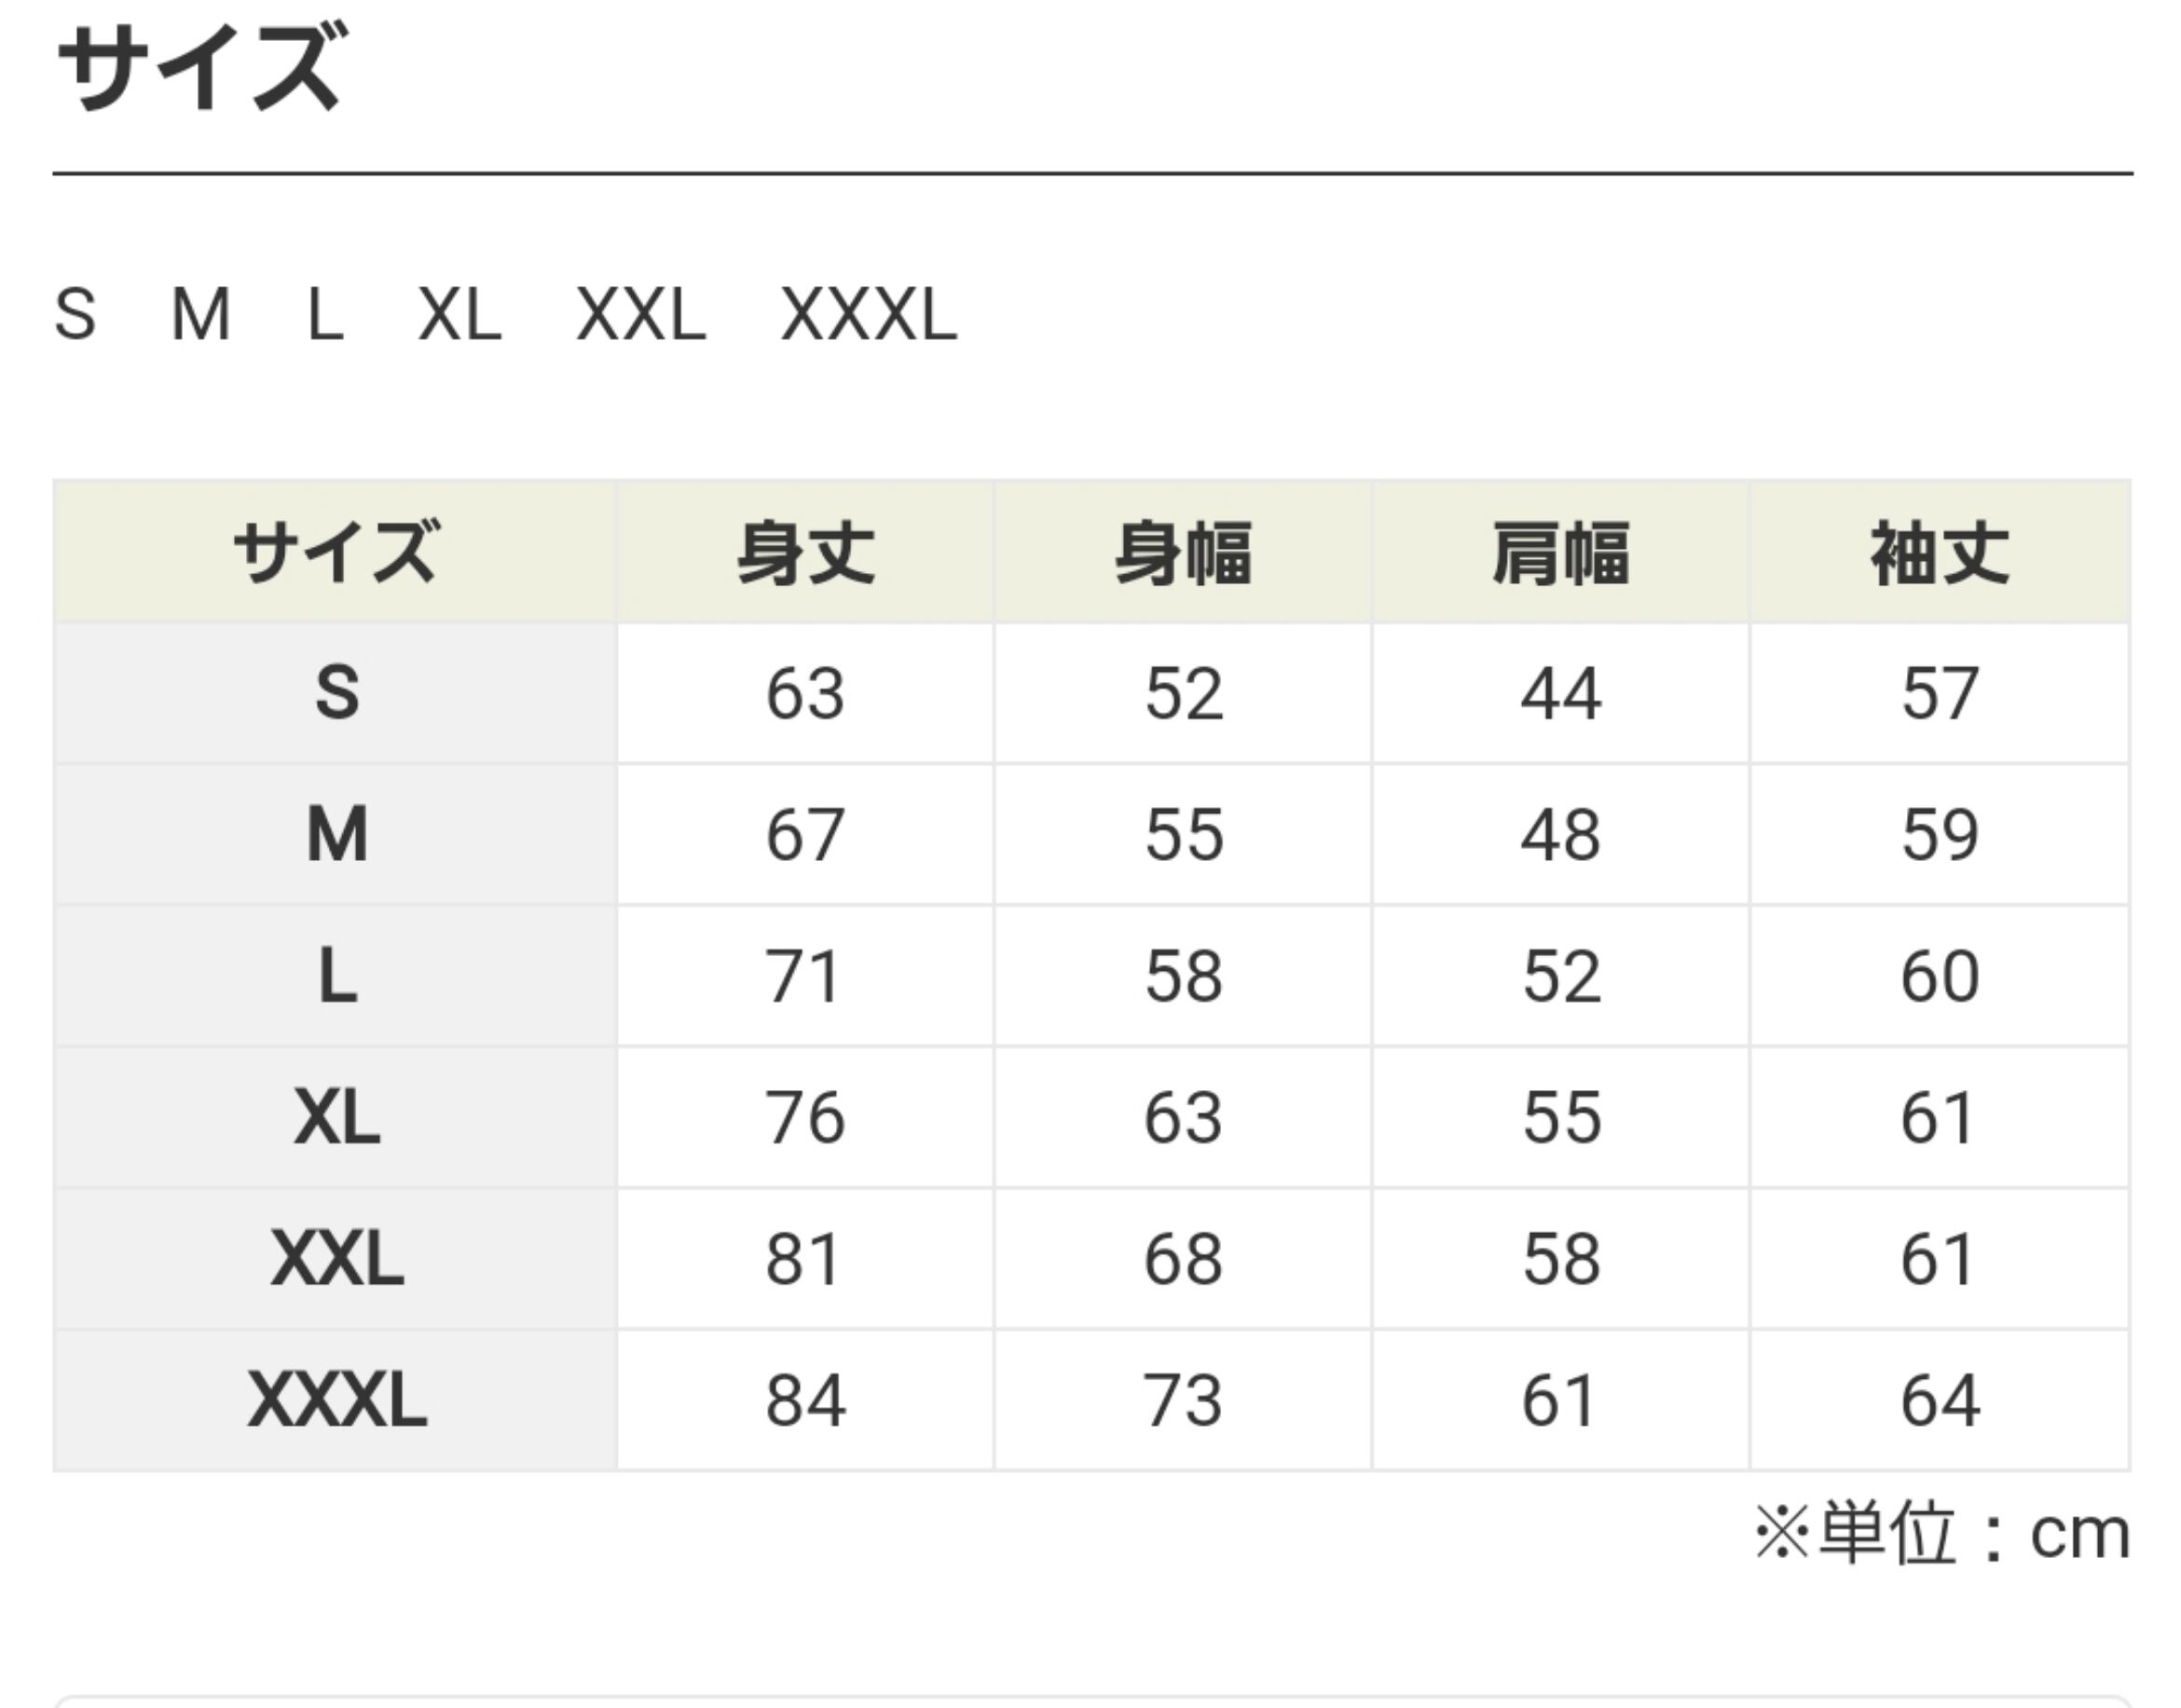The width and height of the screenshot is (2181, 1708).
Task: Click the M row label in the table
Action: coord(337,834)
